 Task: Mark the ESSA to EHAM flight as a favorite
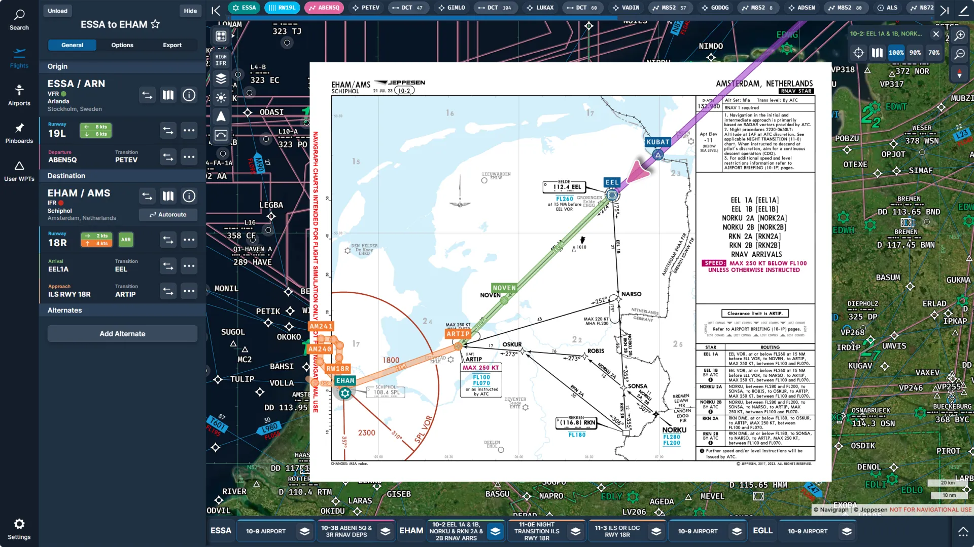(x=155, y=24)
